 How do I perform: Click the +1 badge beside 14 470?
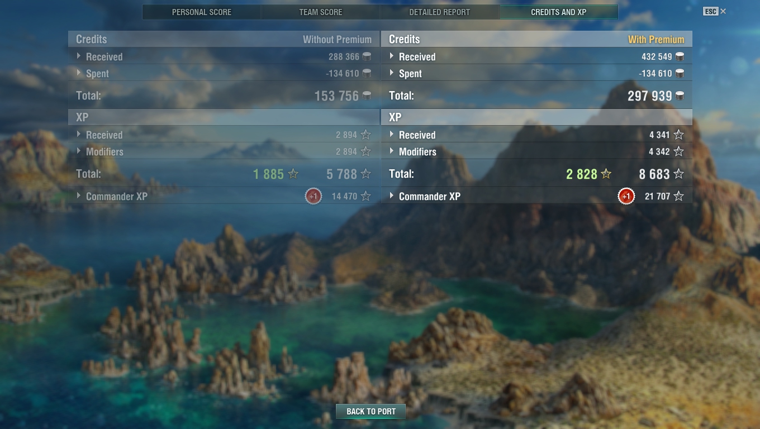click(x=313, y=196)
